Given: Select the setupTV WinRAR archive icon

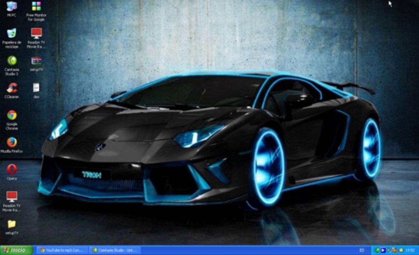Looking at the screenshot, I should 36,63.
